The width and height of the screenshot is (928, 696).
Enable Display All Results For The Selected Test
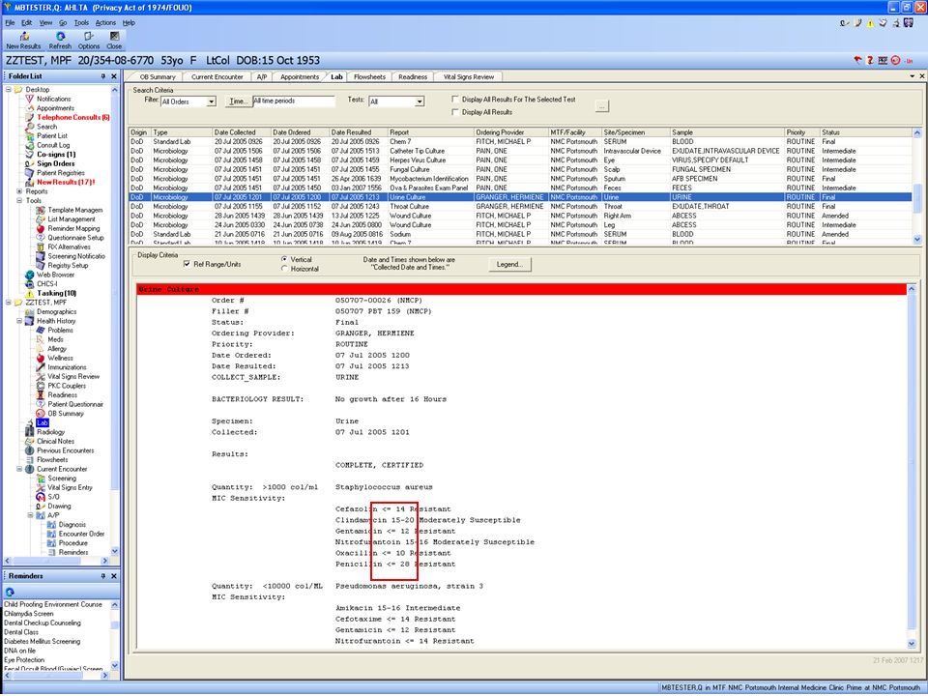tap(455, 100)
